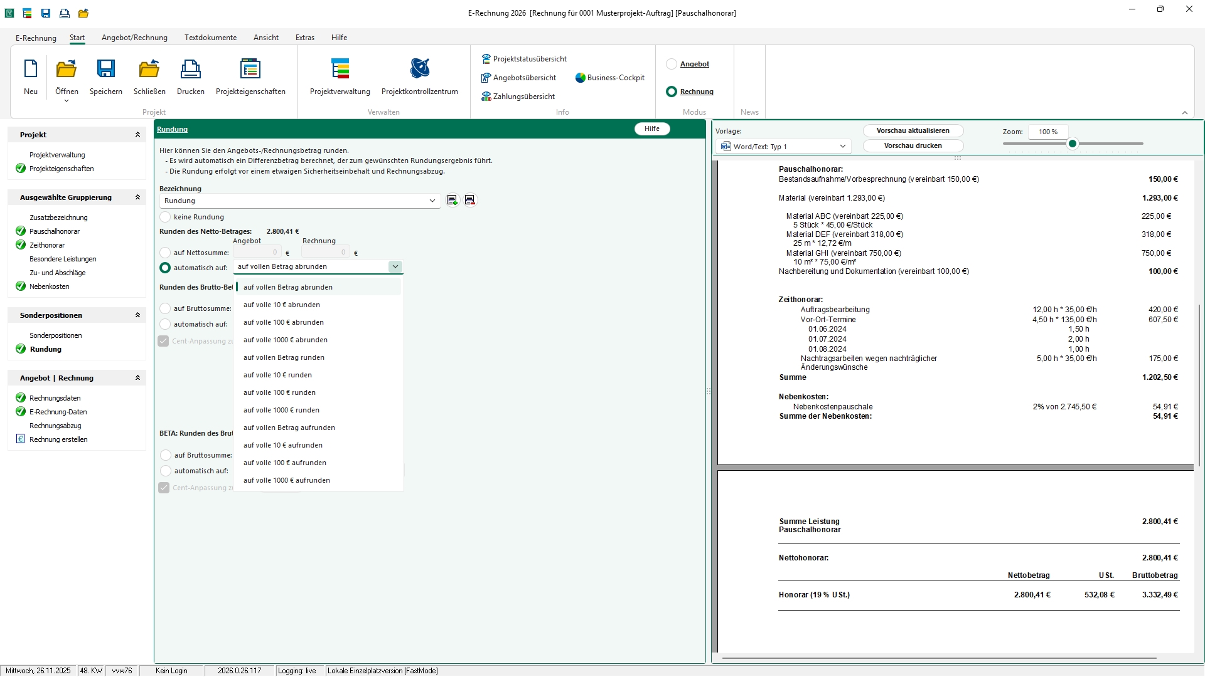Click the preview Zoom slider handle
This screenshot has width=1205, height=677.
tap(1073, 144)
